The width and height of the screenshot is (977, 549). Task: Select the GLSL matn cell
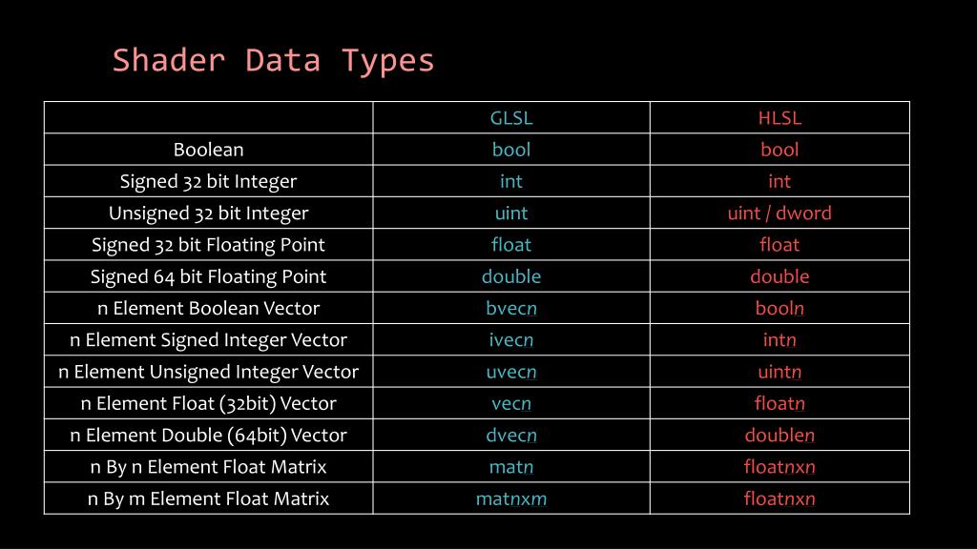(511, 467)
